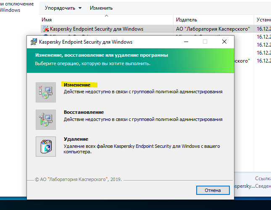Sort the list by the Издатель column header

213,20
